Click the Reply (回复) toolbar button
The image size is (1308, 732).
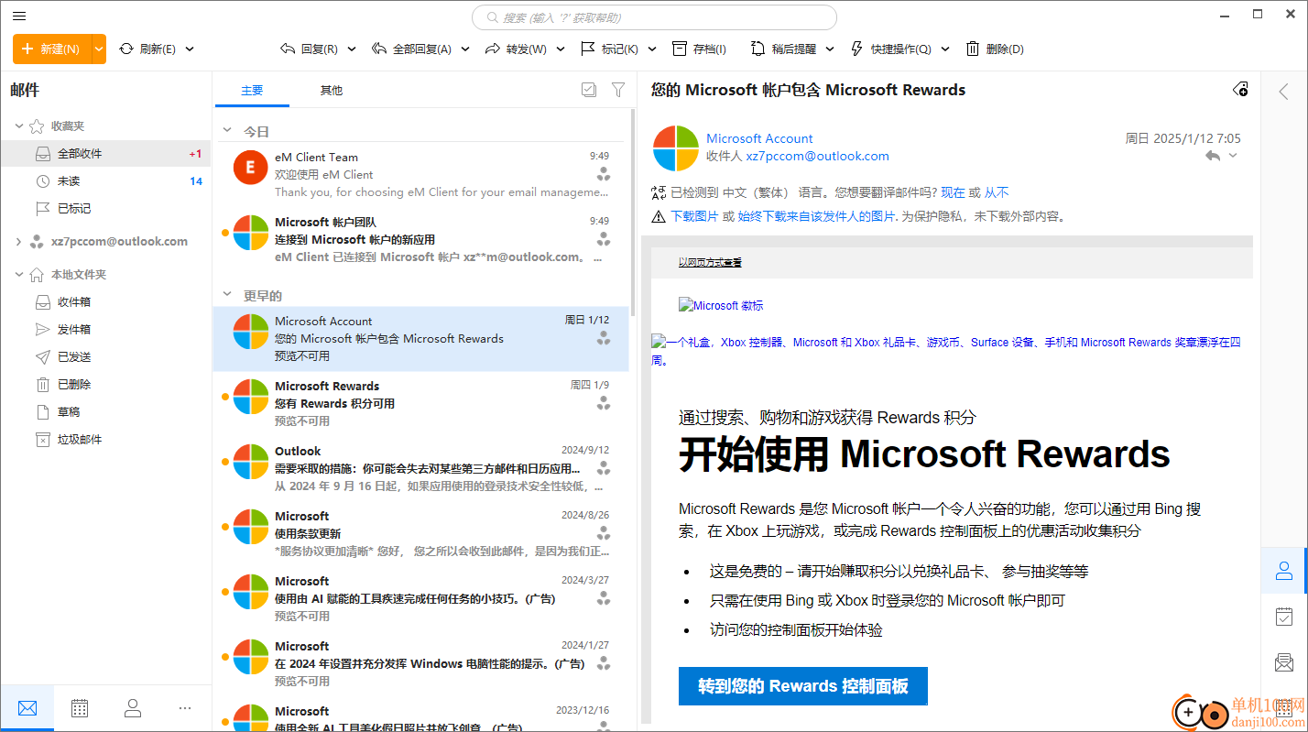click(x=309, y=49)
